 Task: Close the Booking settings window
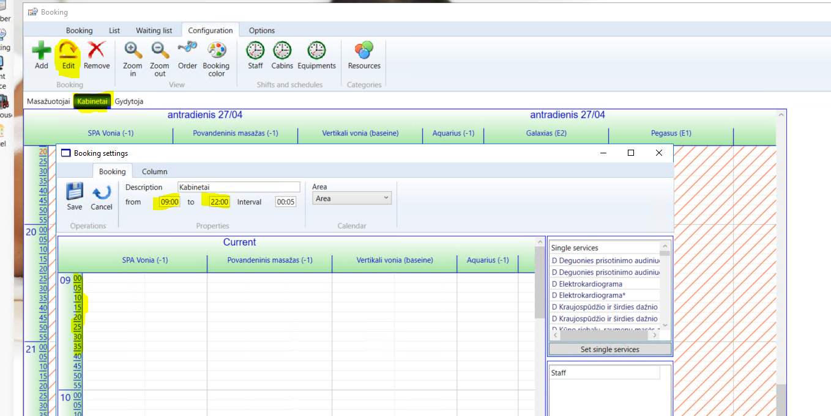pyautogui.click(x=659, y=153)
